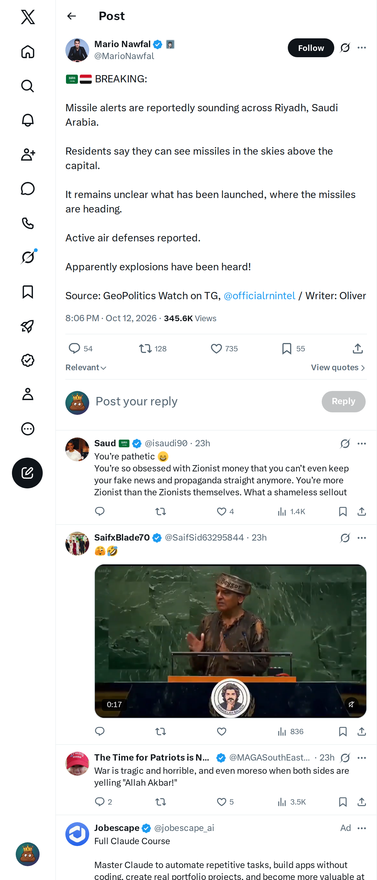Go back using the arrow icon
This screenshot has height=880, width=377.
pos(71,16)
